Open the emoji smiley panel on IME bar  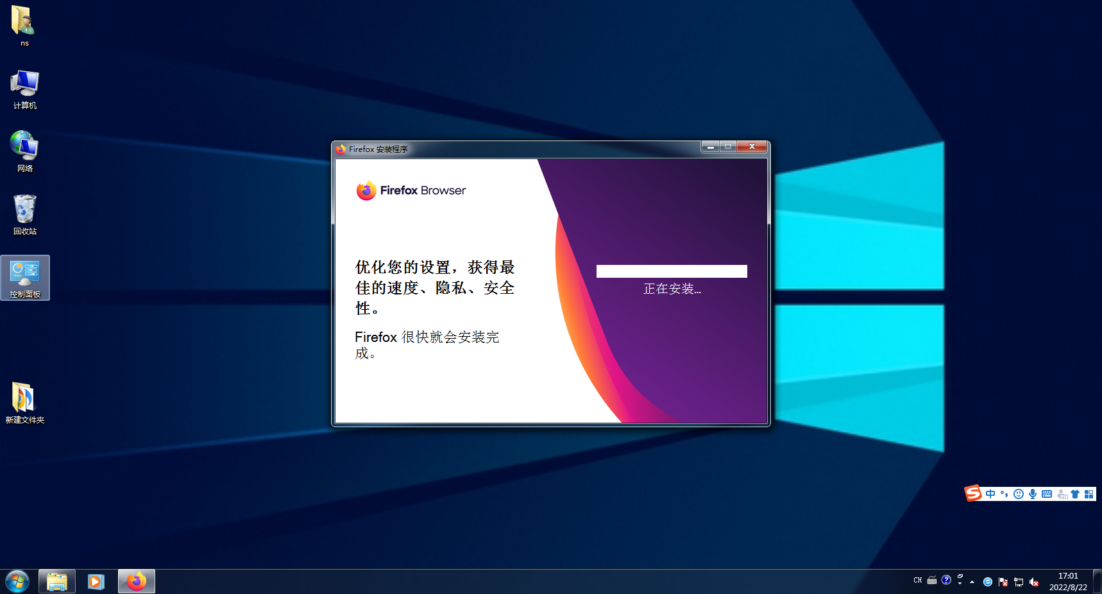click(1019, 494)
